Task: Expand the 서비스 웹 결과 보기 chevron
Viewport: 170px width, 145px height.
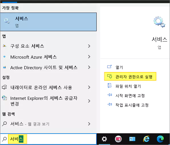Action: (89, 124)
